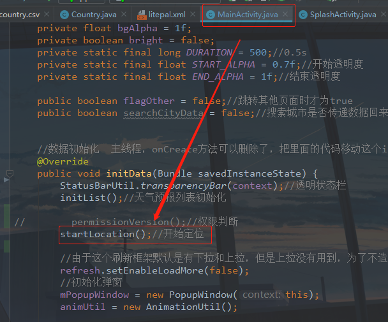Close the country.csv tab
The image size is (388, 322).
(x=47, y=14)
